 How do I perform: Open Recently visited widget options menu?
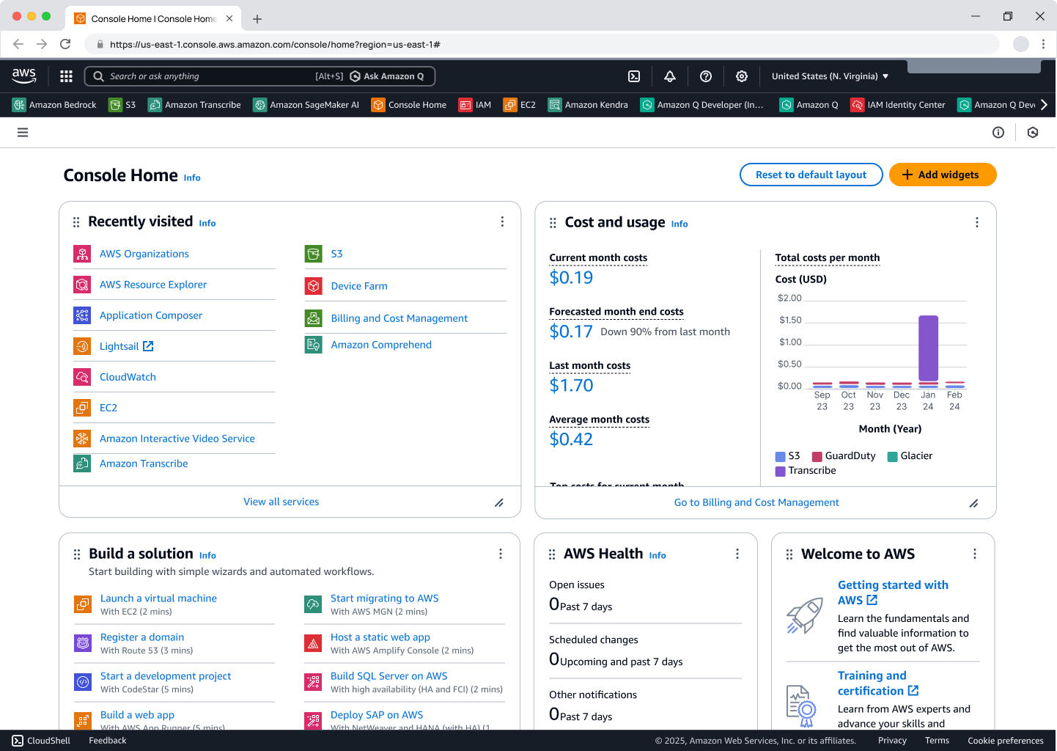502,221
